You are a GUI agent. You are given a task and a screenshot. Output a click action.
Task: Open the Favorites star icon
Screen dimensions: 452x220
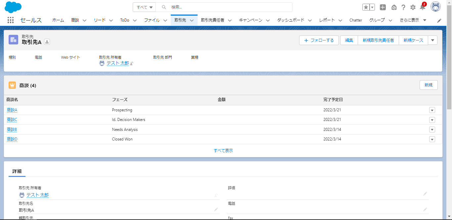(366, 7)
